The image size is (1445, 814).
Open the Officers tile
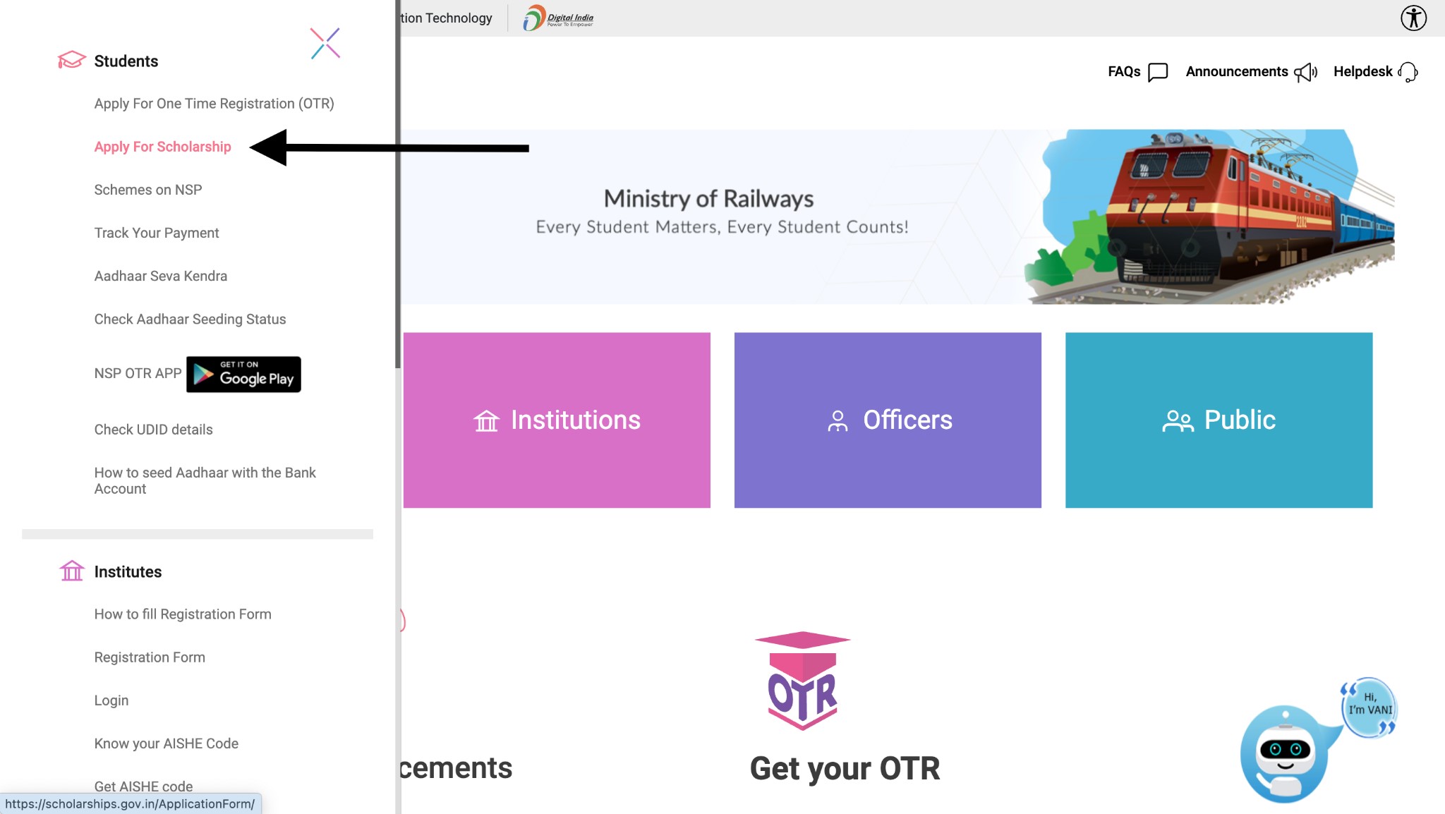click(x=888, y=420)
